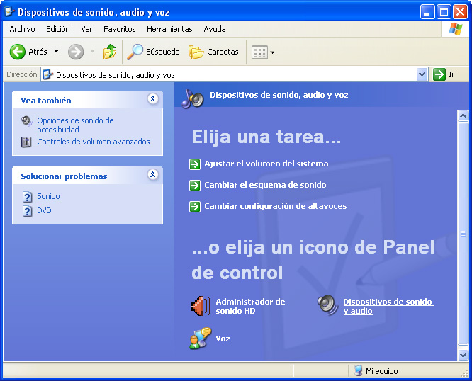Image resolution: width=472 pixels, height=381 pixels.
Task: Open the grey speaker sound devices icon
Action: (x=327, y=305)
